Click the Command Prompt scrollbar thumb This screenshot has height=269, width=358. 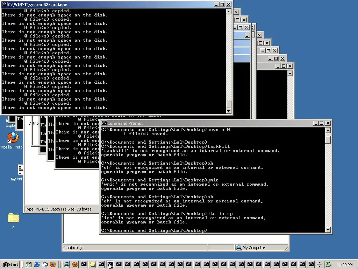(x=328, y=139)
